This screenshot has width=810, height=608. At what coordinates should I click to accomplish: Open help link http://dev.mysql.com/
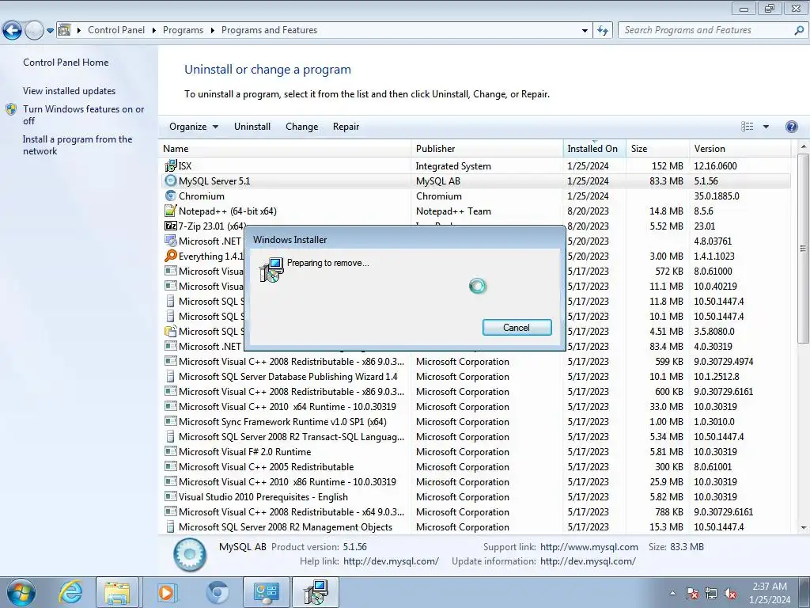391,561
